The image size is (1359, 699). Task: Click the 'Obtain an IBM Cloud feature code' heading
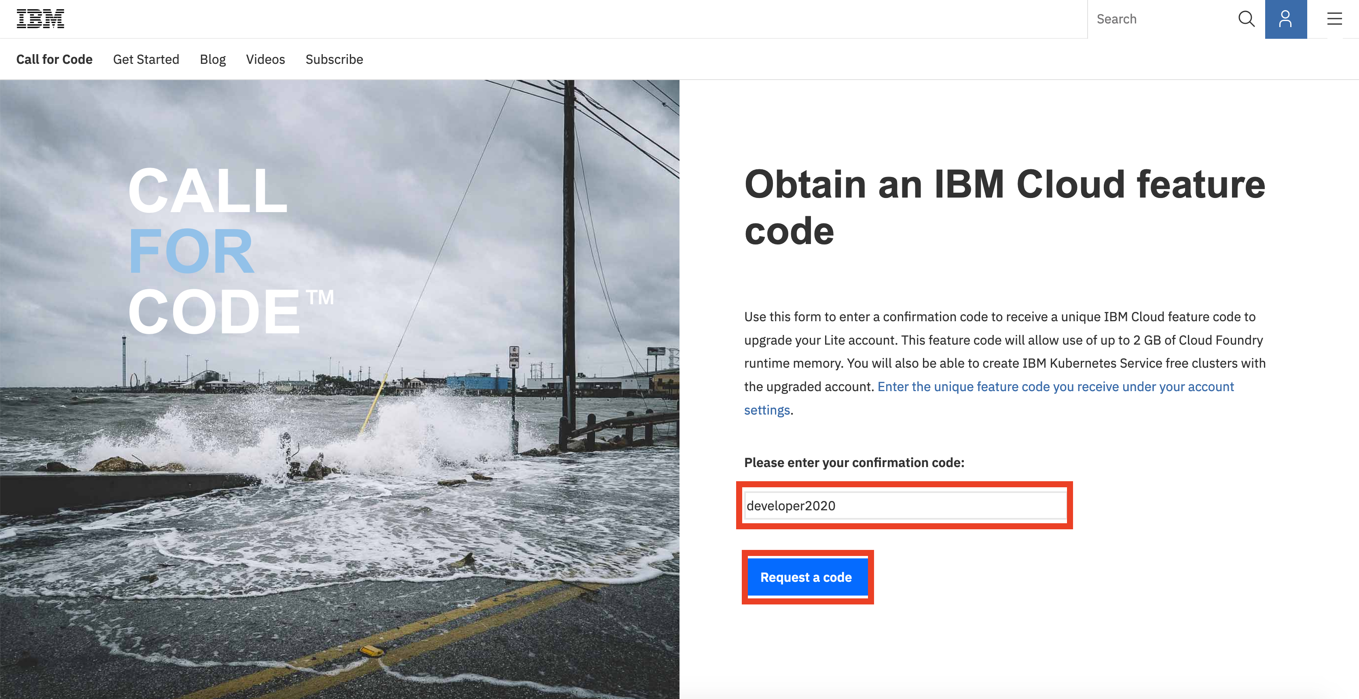[1004, 207]
